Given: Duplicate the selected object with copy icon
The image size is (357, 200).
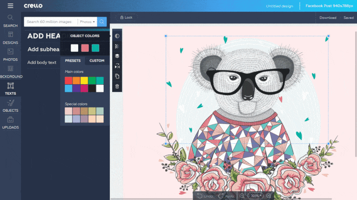Looking at the screenshot, I should click(x=117, y=76).
